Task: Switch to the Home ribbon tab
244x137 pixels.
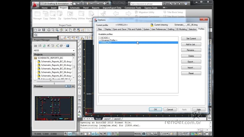Action: coord(45,8)
